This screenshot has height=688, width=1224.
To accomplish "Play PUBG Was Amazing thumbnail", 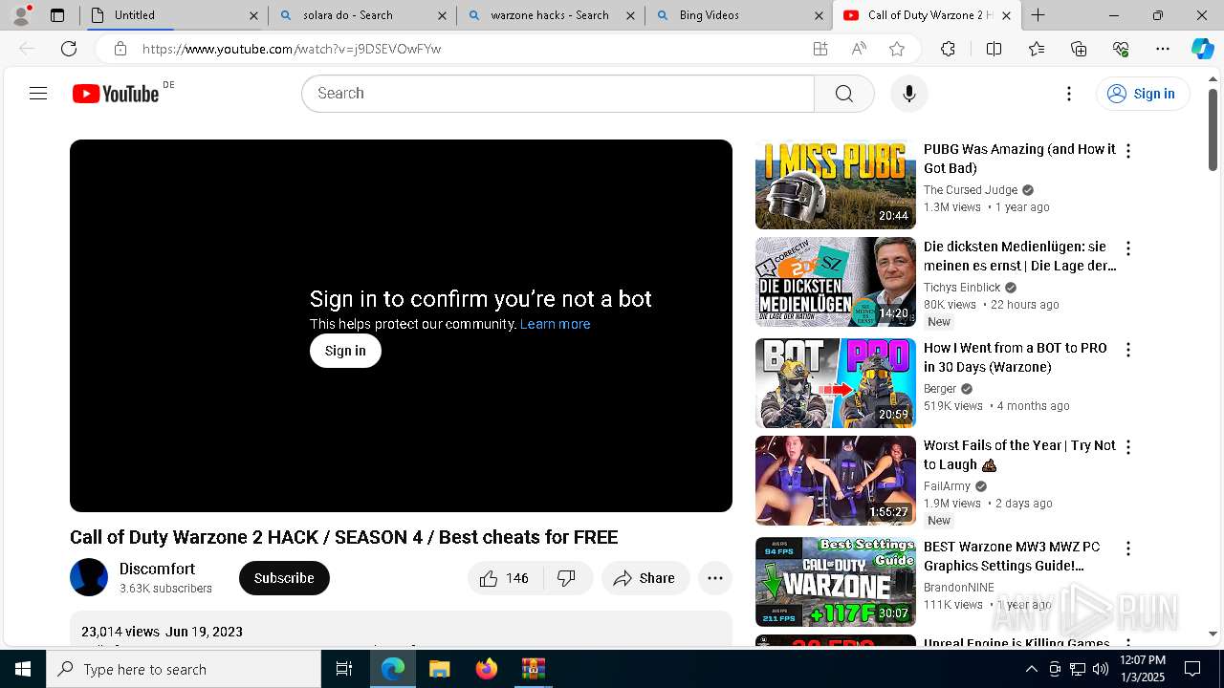I will [x=836, y=184].
